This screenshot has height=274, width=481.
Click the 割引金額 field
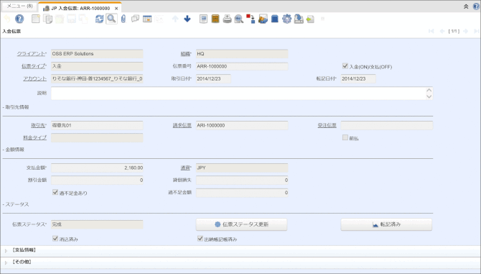97,180
